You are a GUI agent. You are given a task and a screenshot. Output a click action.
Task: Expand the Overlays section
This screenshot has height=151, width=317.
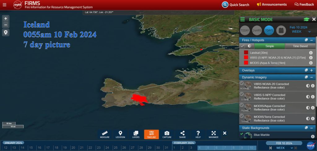tap(311, 71)
